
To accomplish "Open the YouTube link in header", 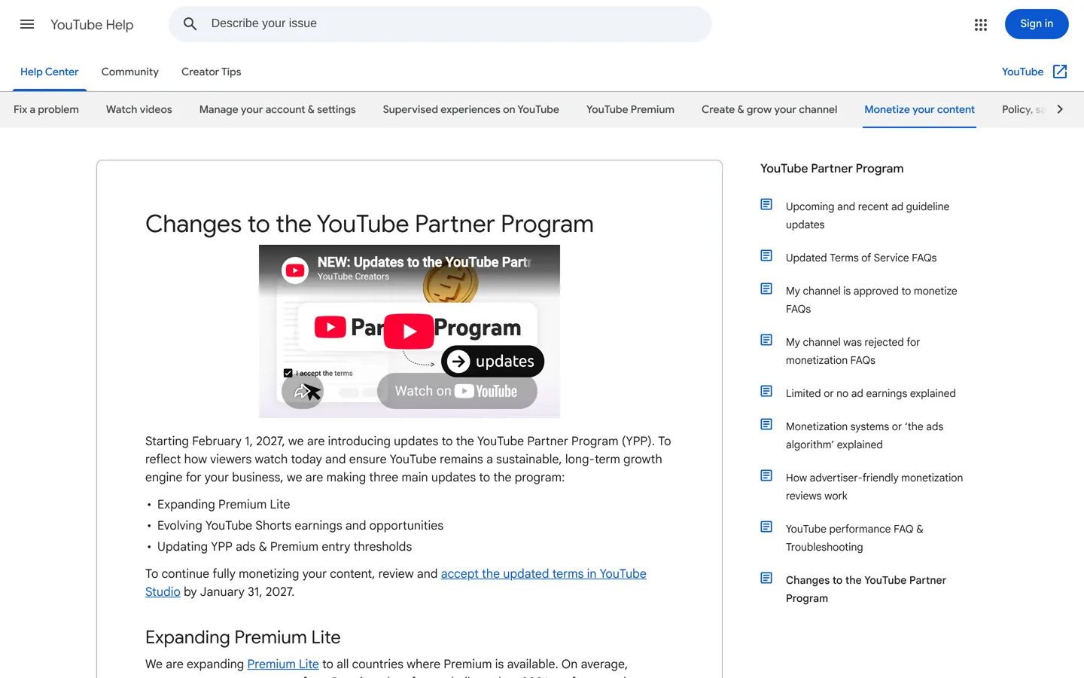I will point(1022,72).
